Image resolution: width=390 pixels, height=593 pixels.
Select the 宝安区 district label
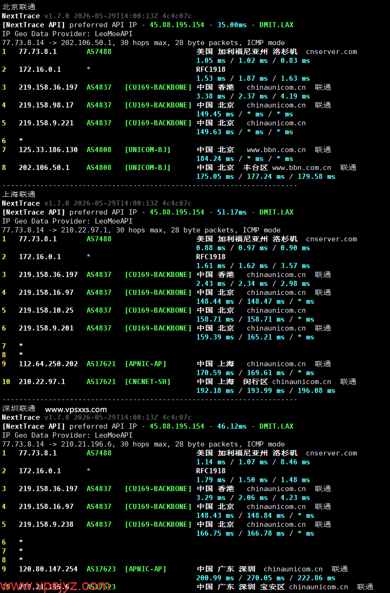(272, 587)
